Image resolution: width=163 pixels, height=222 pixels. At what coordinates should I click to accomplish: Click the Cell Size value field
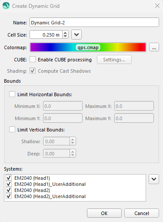[46, 34]
